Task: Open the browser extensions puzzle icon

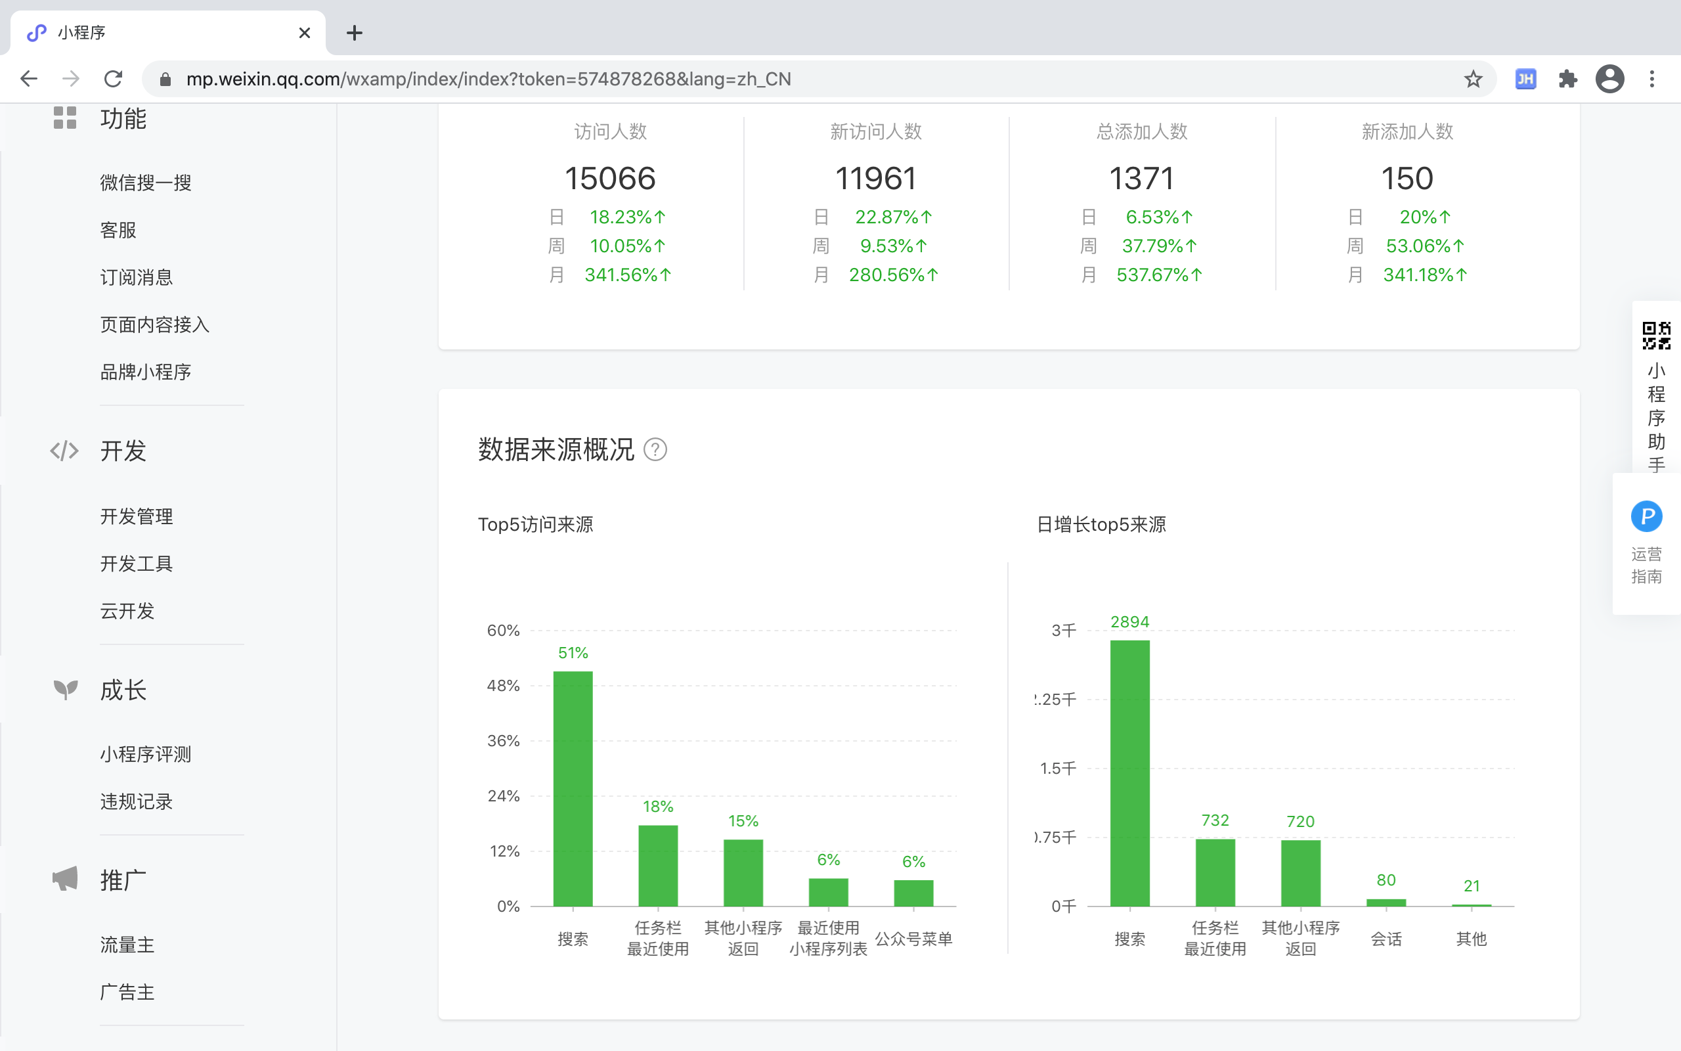Action: point(1568,79)
